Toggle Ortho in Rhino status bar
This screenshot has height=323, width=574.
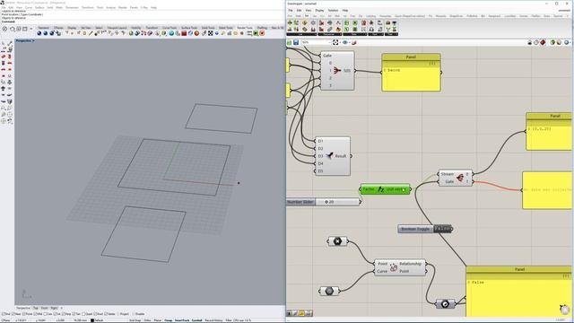pos(147,320)
